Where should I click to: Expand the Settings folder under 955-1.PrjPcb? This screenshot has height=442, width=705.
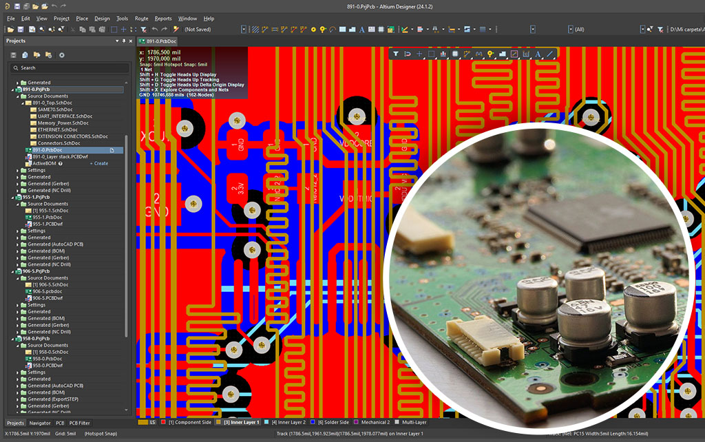[19, 231]
